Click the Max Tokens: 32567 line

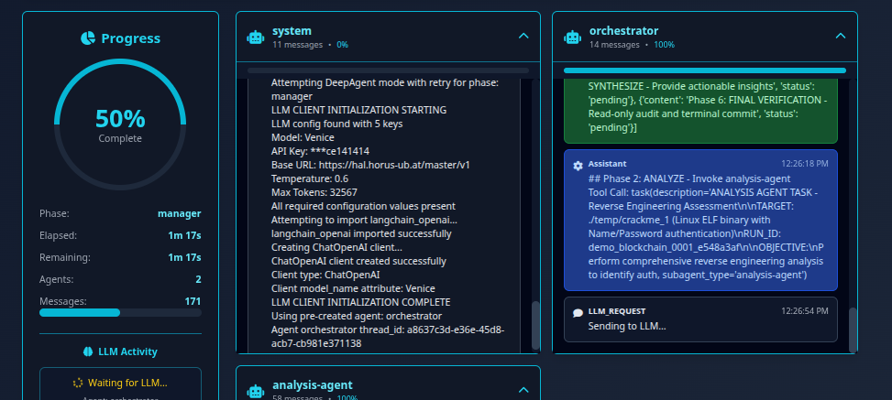coord(314,192)
